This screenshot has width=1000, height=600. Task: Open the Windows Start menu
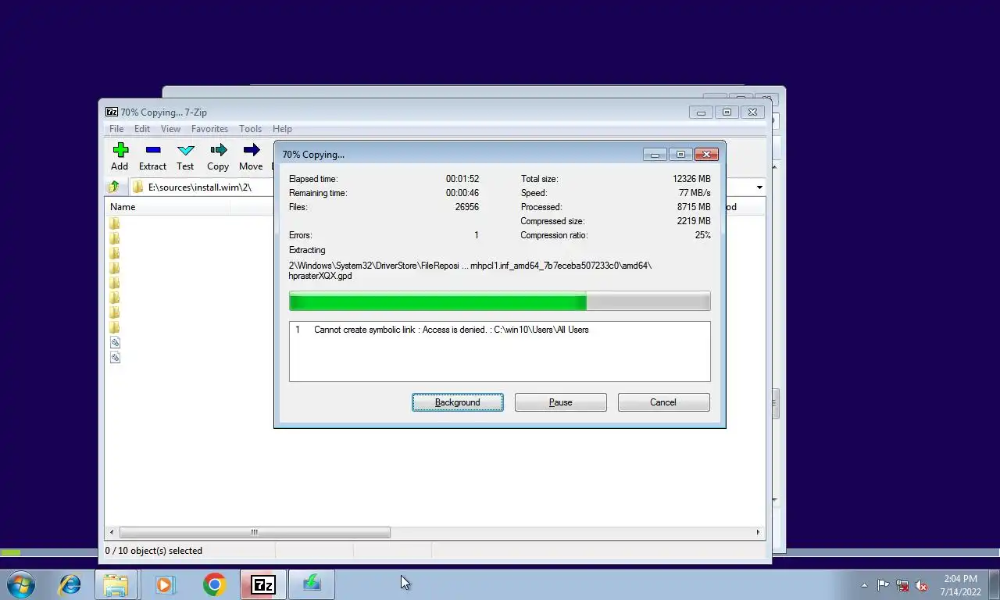coord(21,584)
